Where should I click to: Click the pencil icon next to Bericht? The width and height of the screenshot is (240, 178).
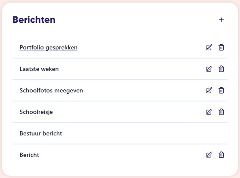tap(209, 155)
